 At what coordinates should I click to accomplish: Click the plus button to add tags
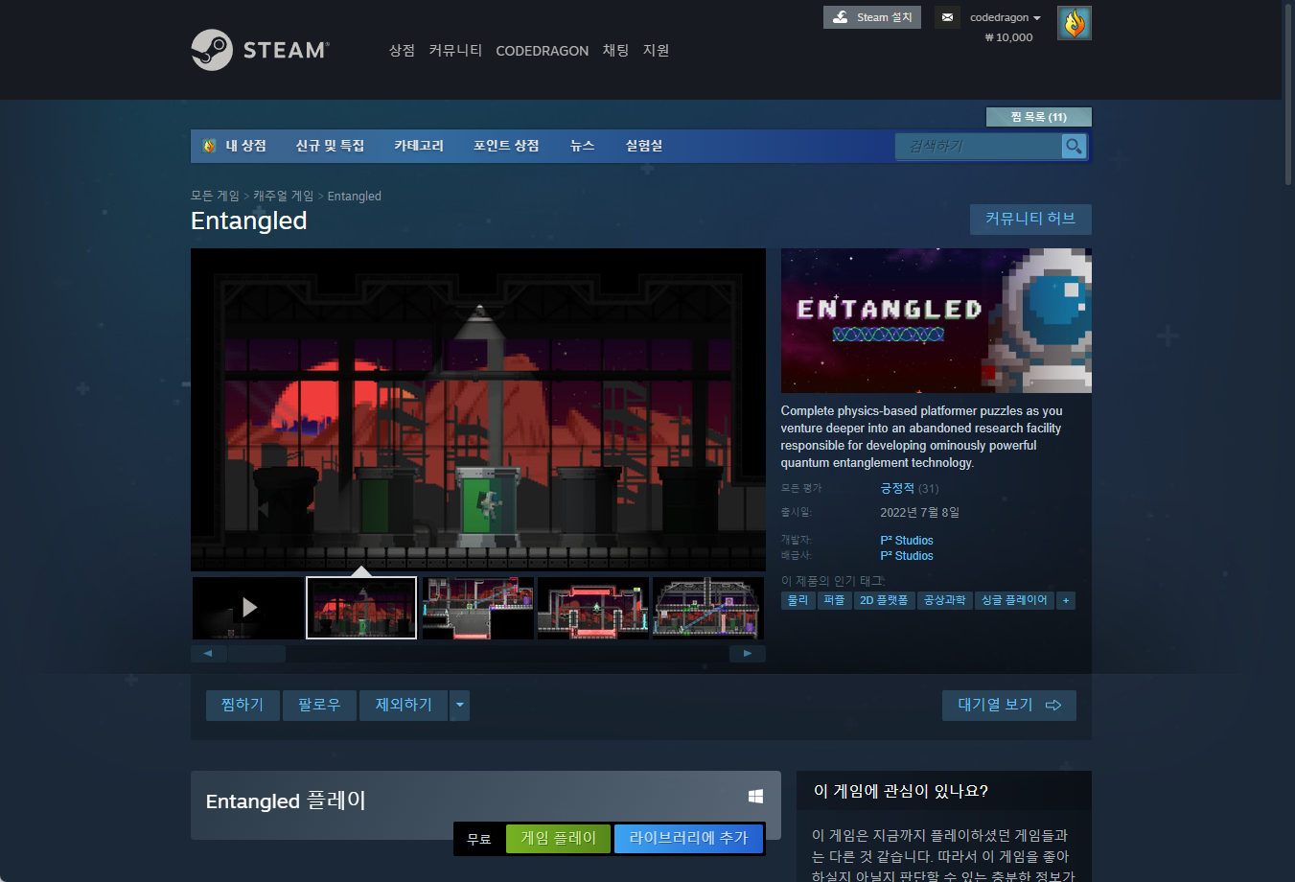tap(1065, 600)
